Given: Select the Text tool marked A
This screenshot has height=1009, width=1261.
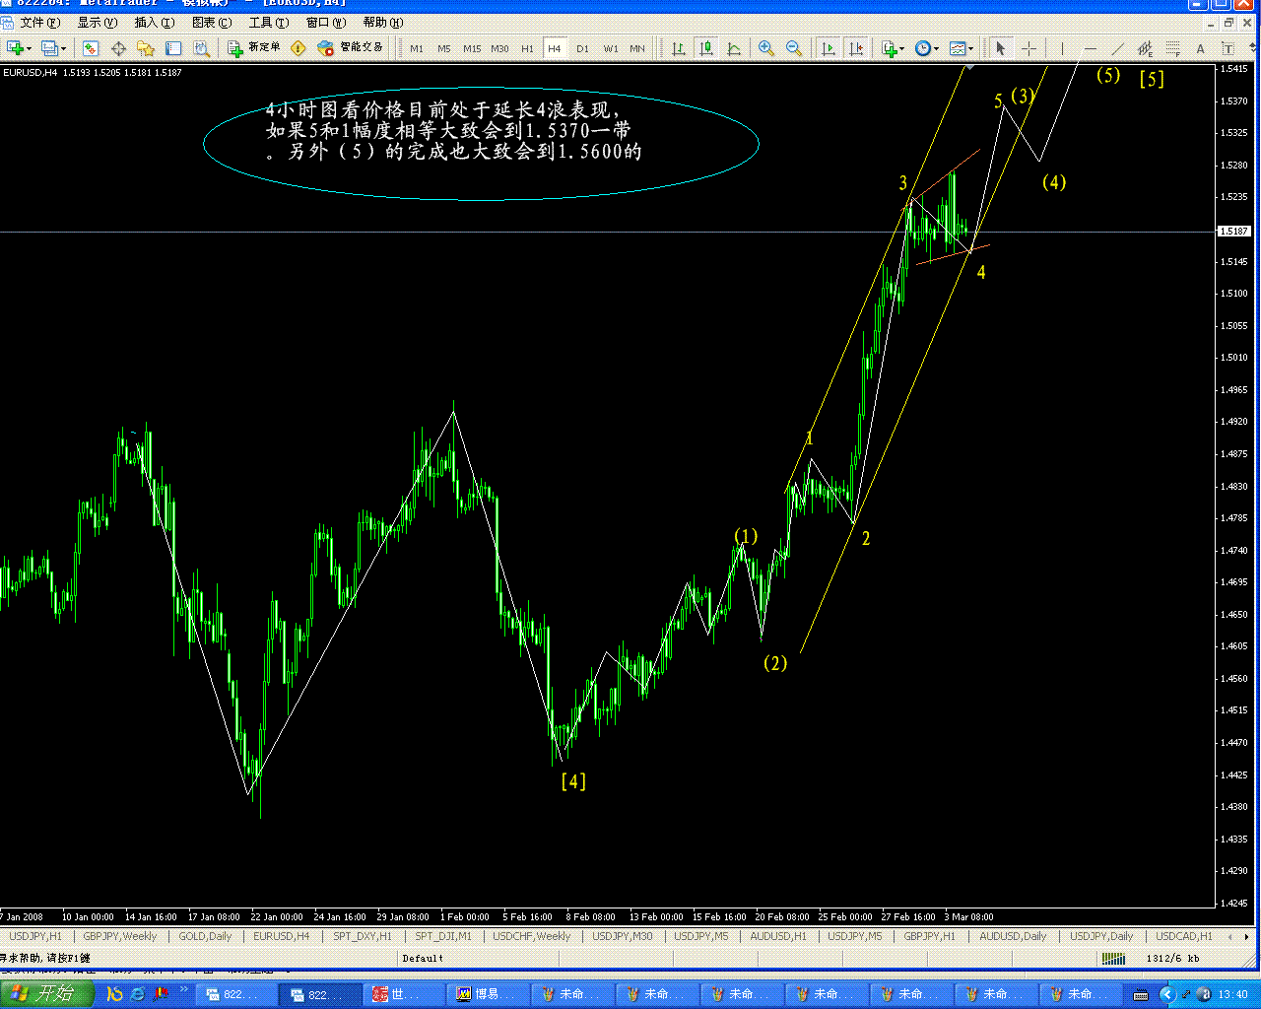Looking at the screenshot, I should (1200, 47).
